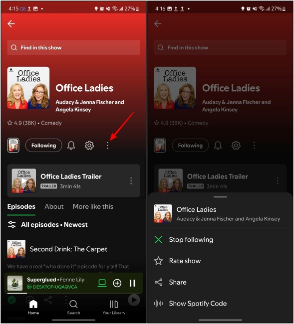
Task: Tap dimmed three-dot menu beside gear on right screen
Action: pos(254,146)
